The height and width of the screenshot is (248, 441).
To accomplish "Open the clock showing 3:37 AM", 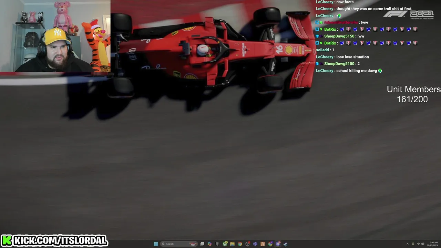I will point(432,244).
